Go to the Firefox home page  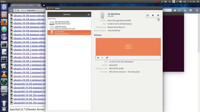pos(185,10)
